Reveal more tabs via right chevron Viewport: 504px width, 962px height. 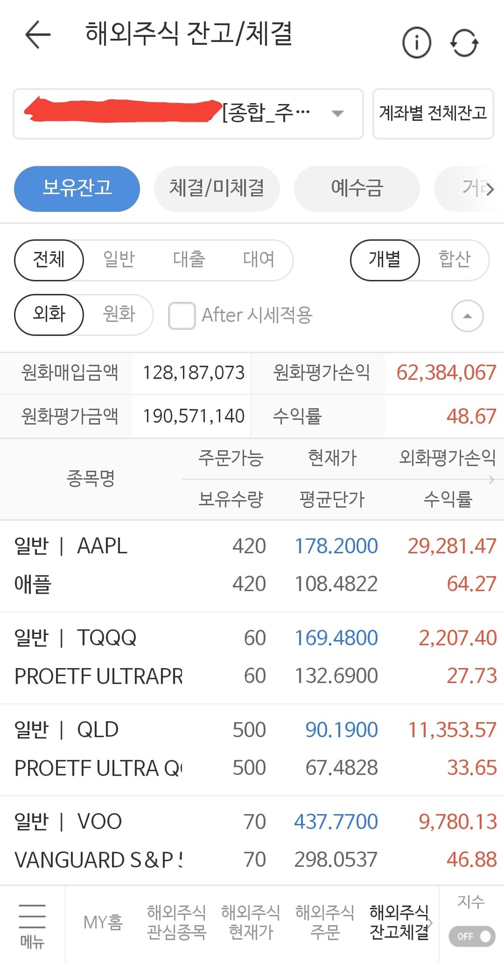(488, 189)
